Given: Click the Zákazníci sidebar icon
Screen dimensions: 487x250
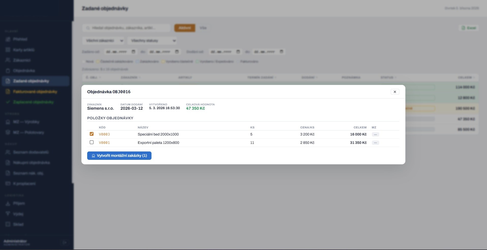Looking at the screenshot, I should [x=8, y=60].
